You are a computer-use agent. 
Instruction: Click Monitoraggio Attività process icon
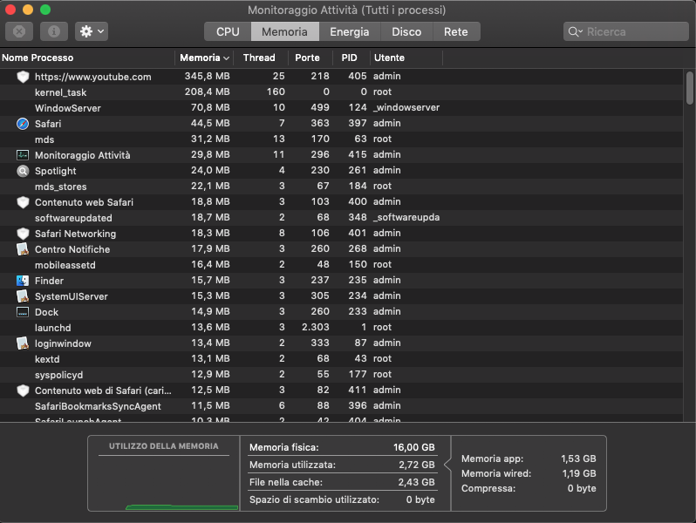click(x=23, y=155)
